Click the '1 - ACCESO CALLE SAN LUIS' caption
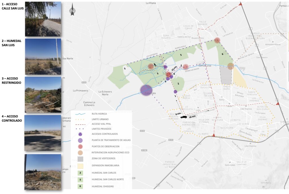The image size is (289, 194). click(13, 6)
